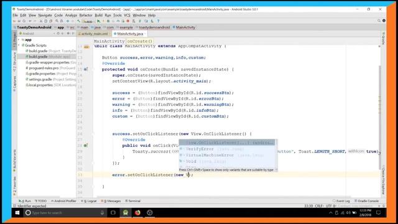
Task: Show hidden system tray icons chevron
Action: point(330,213)
